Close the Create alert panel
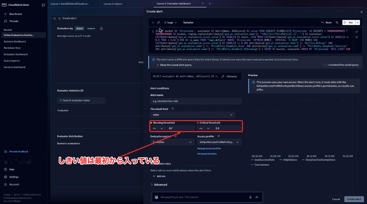Image resolution: width=367 pixels, height=204 pixels. (x=361, y=12)
